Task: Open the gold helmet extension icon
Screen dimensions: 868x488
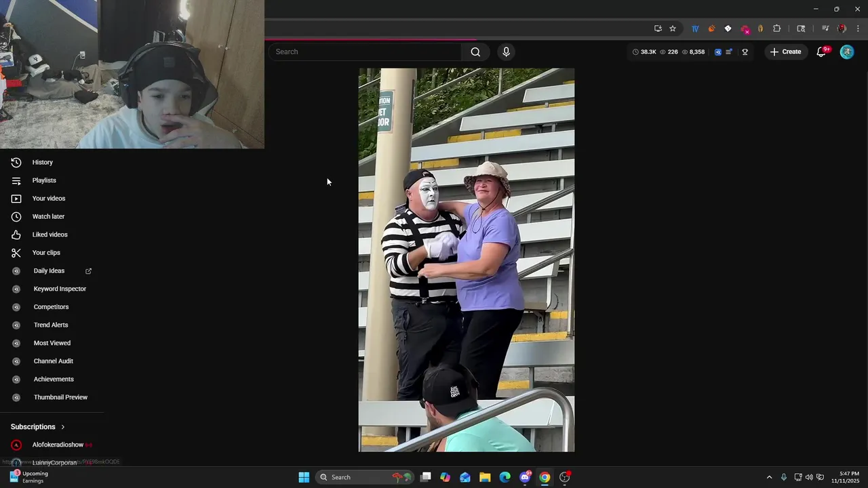Action: coord(760,28)
